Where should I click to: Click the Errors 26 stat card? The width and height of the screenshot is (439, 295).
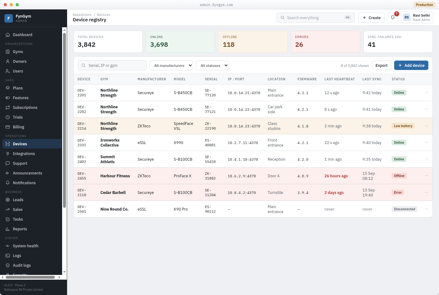coord(325,42)
